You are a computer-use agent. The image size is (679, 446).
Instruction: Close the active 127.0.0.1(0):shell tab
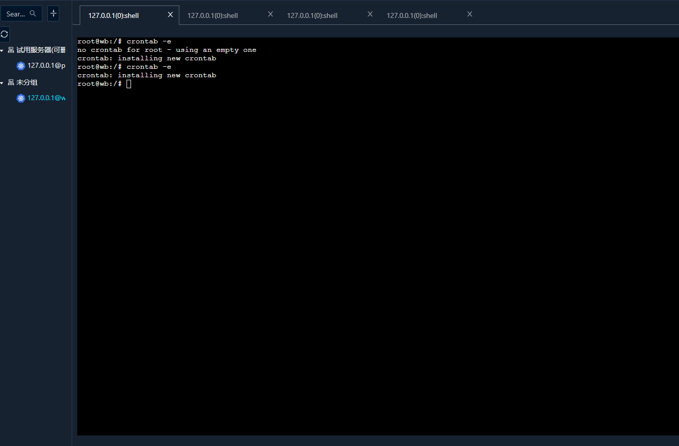pos(170,14)
